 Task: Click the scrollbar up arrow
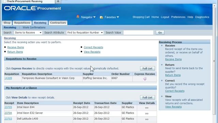point(214,5)
